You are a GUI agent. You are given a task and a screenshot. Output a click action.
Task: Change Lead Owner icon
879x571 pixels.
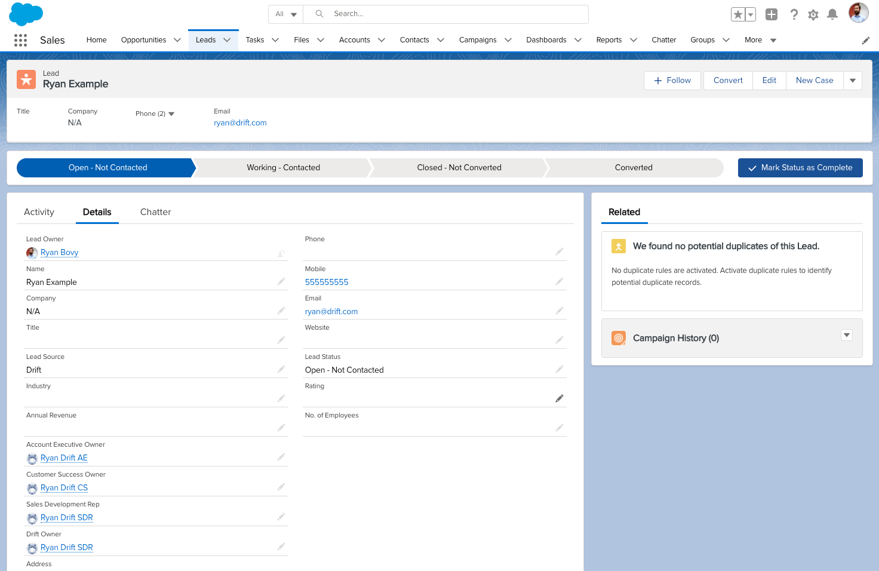pos(281,253)
